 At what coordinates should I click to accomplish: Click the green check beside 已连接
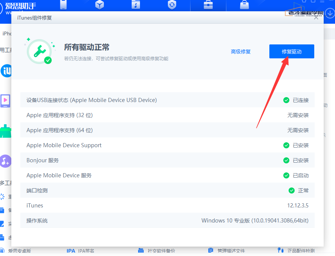pyautogui.click(x=286, y=100)
